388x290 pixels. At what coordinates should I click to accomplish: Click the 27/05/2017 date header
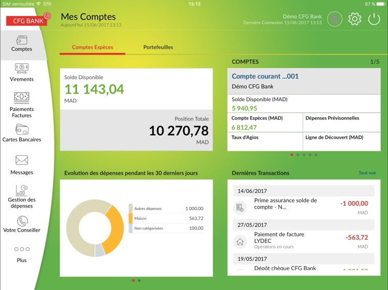[x=304, y=225]
